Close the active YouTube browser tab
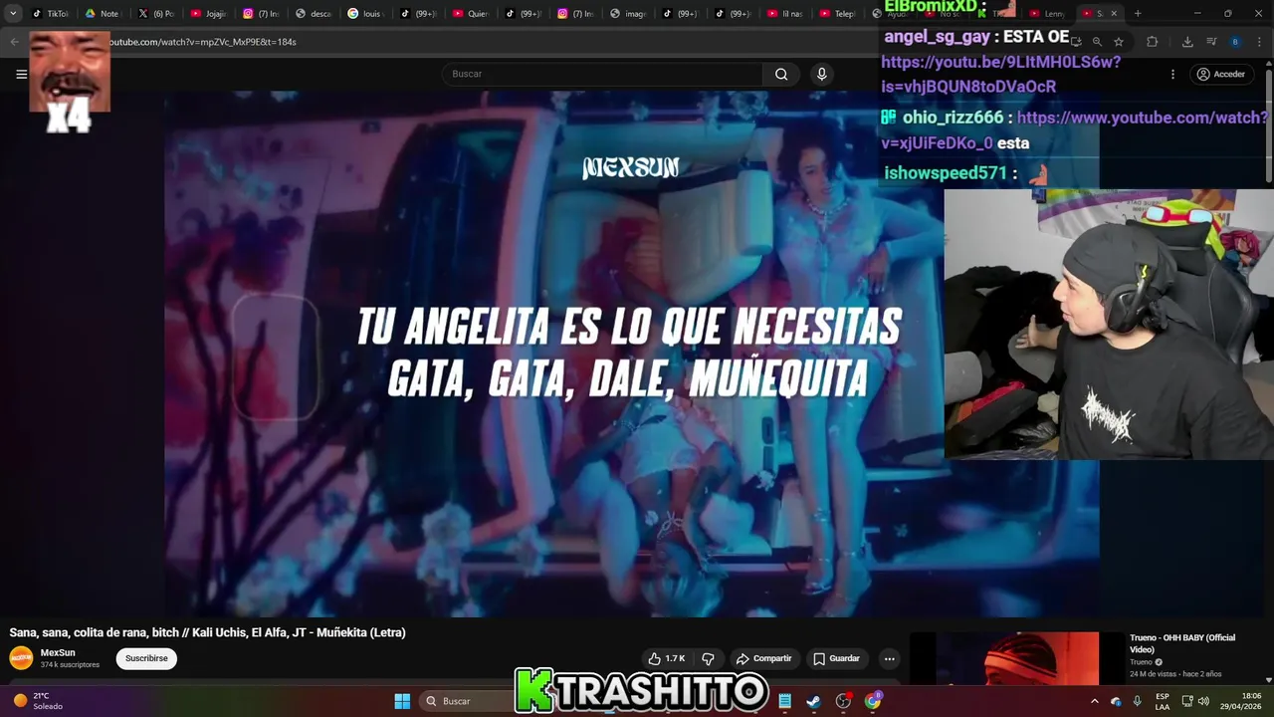This screenshot has height=717, width=1274. 1114,14
